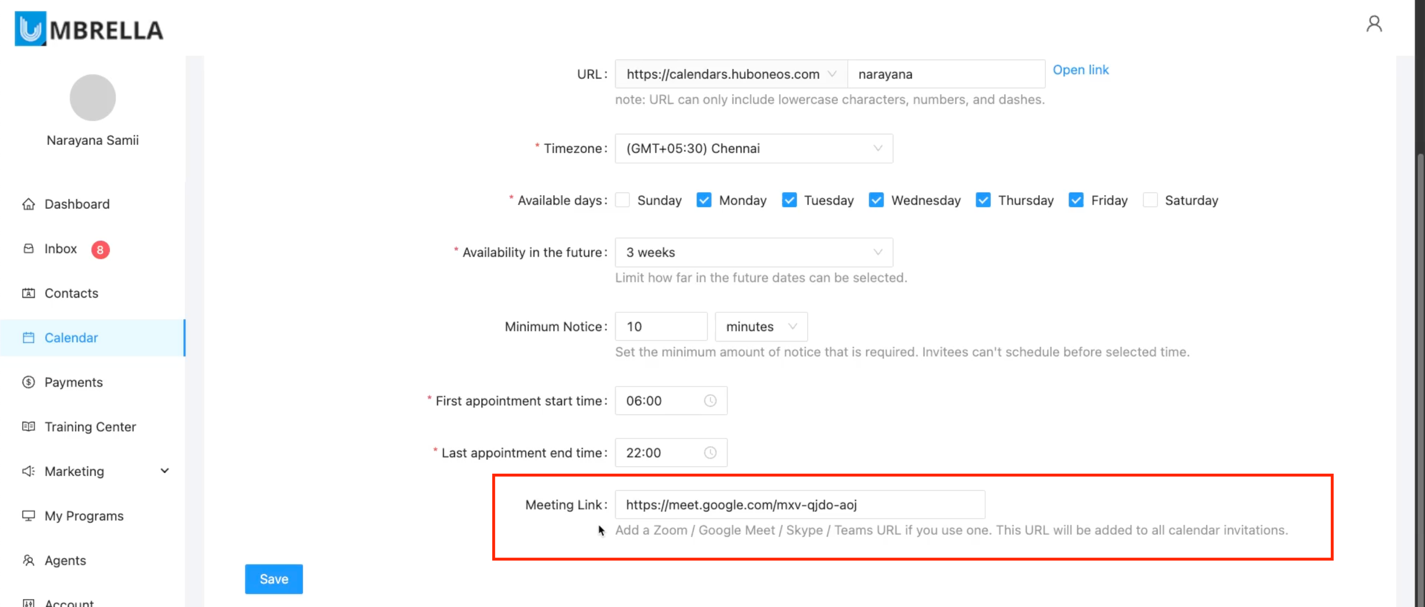The width and height of the screenshot is (1425, 607).
Task: Go to Dashboard in the sidebar
Action: (77, 204)
